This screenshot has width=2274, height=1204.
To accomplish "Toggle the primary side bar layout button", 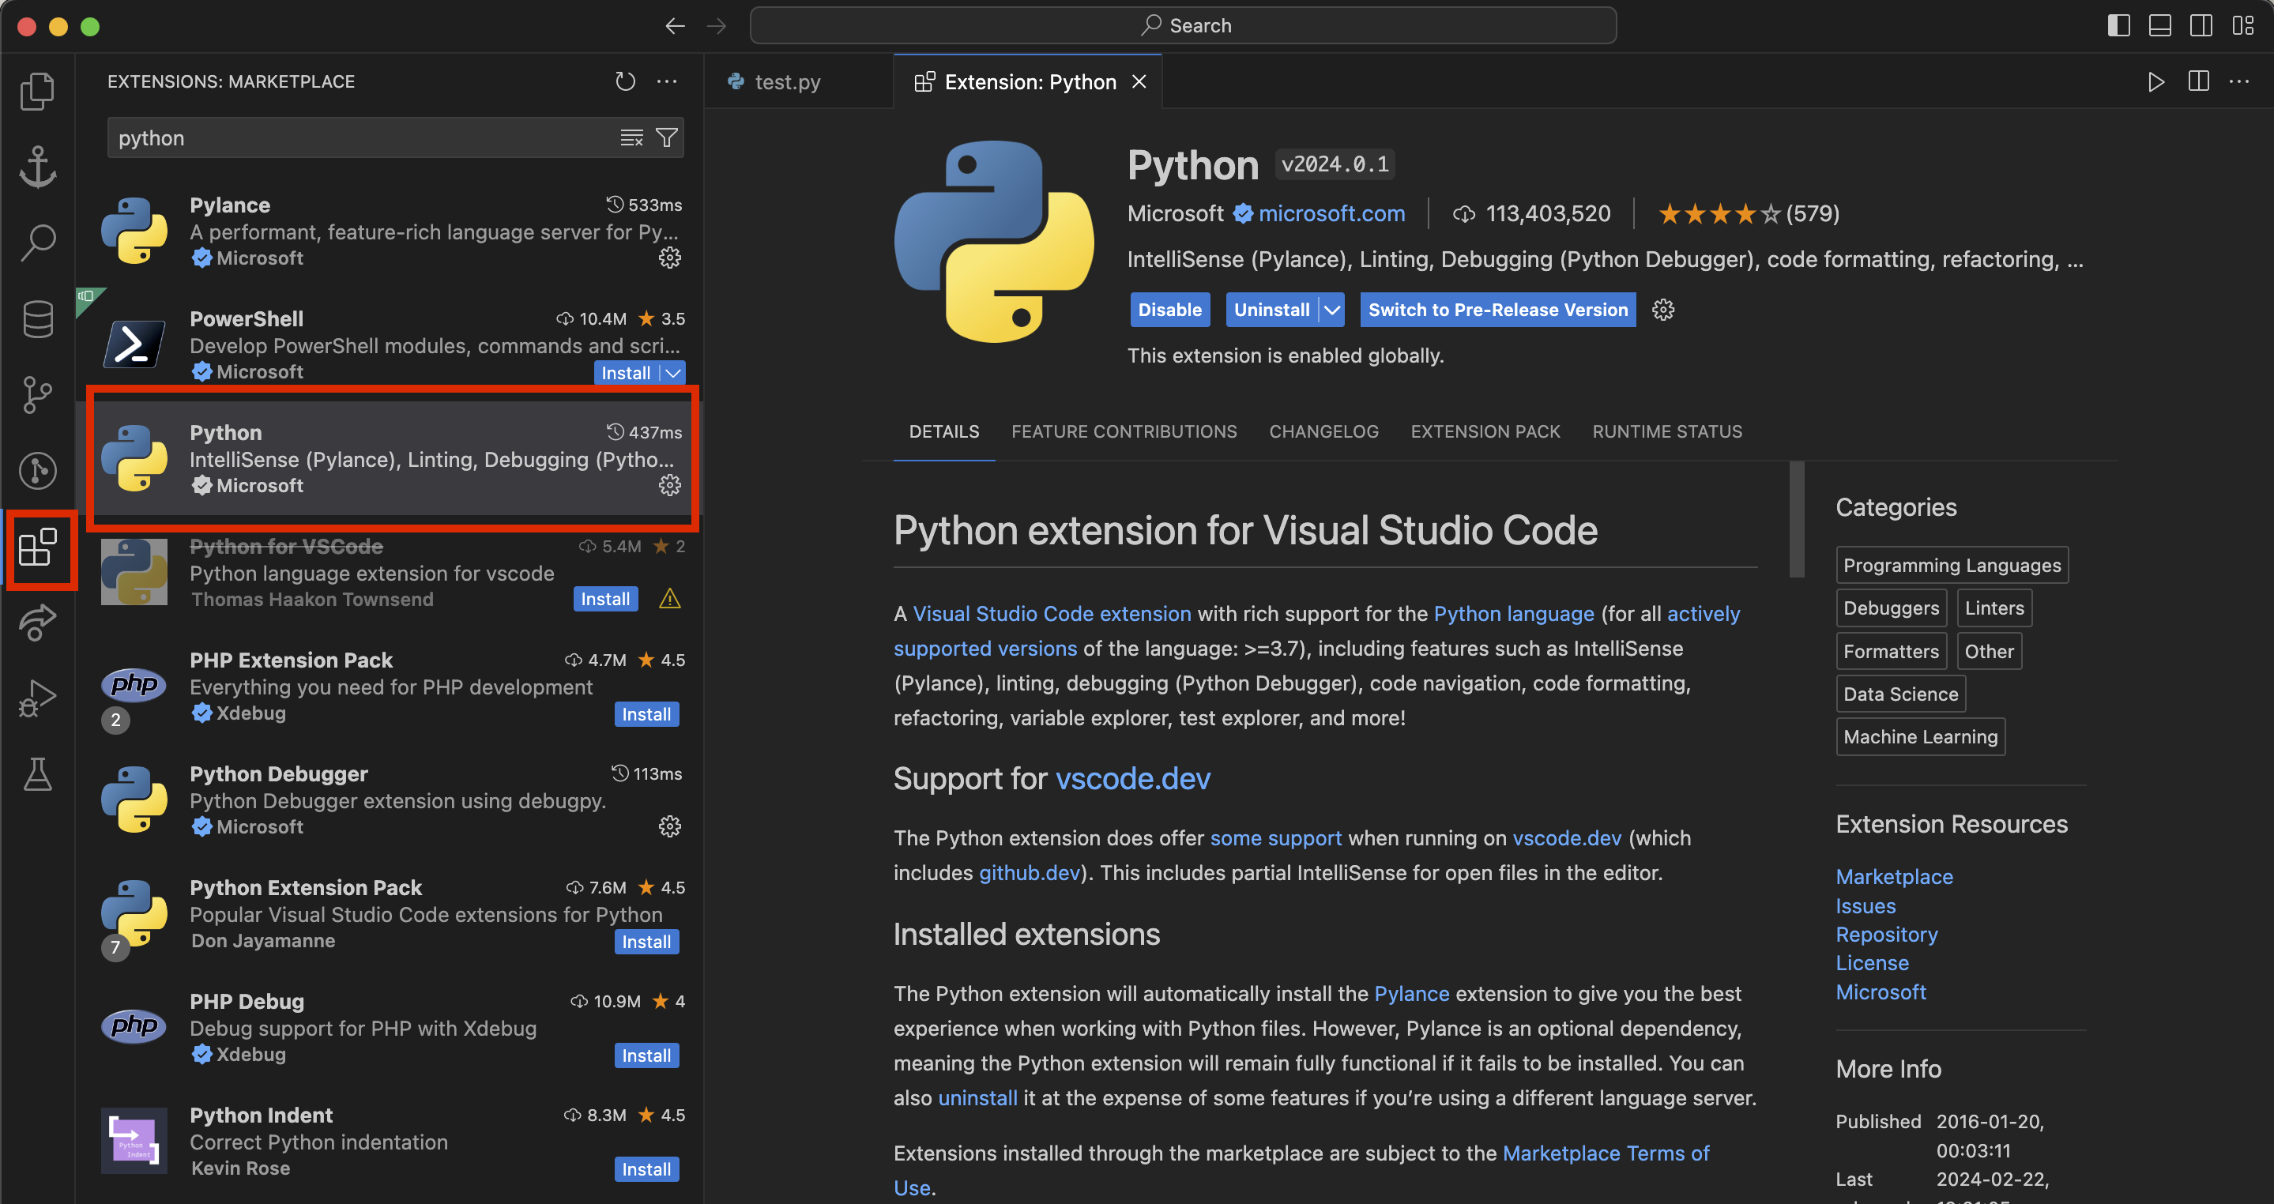I will pyautogui.click(x=2118, y=25).
